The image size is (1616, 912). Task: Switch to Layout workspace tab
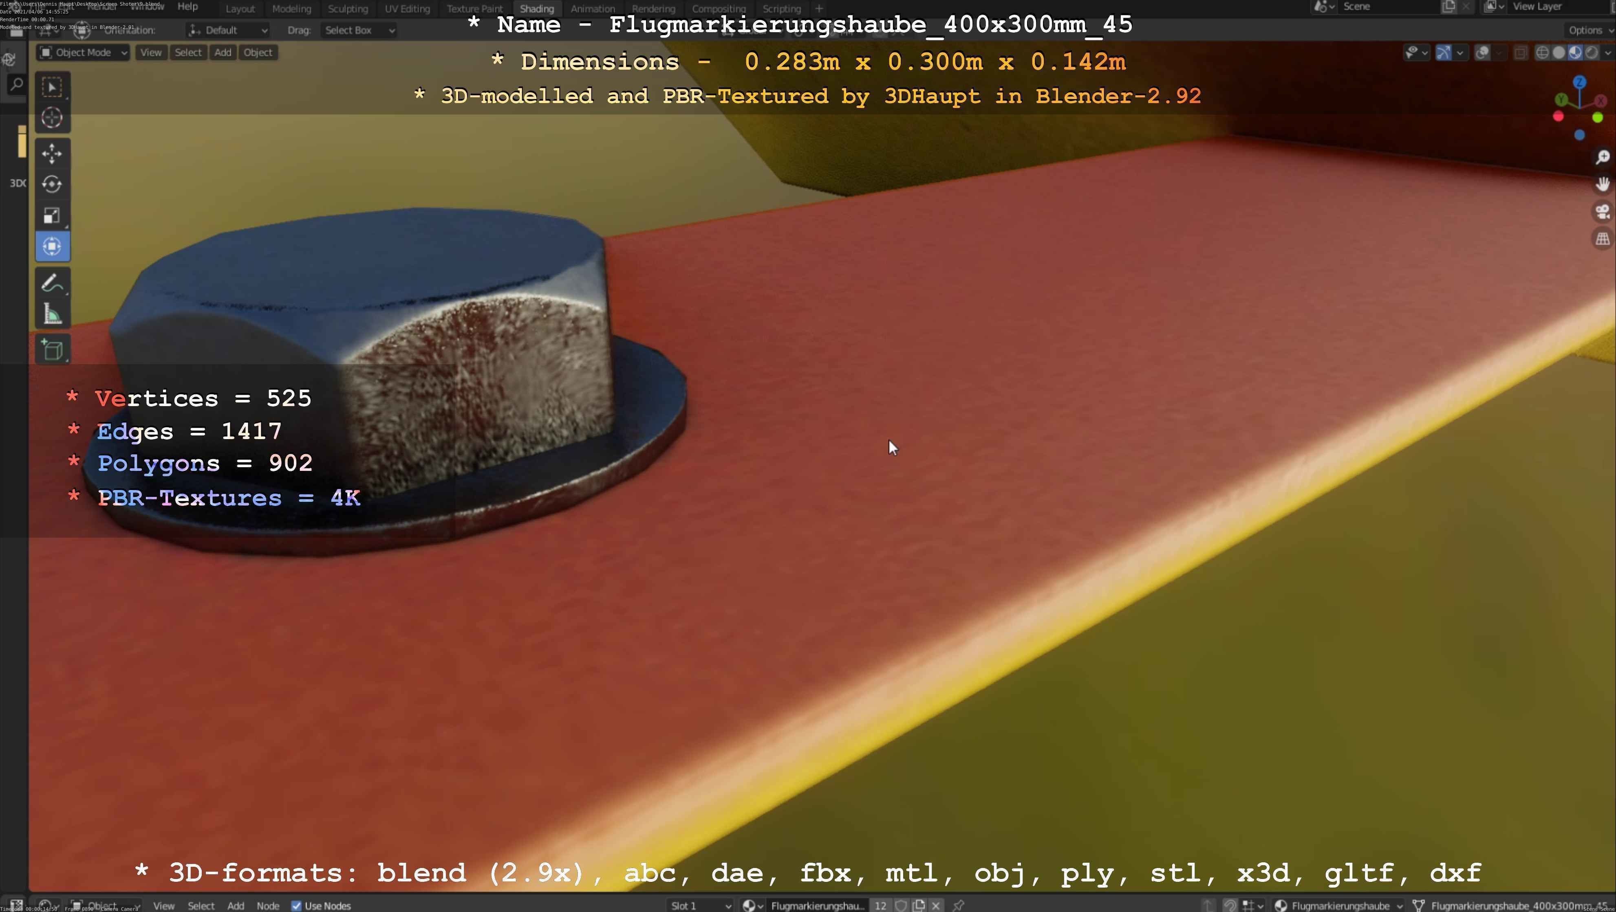240,9
